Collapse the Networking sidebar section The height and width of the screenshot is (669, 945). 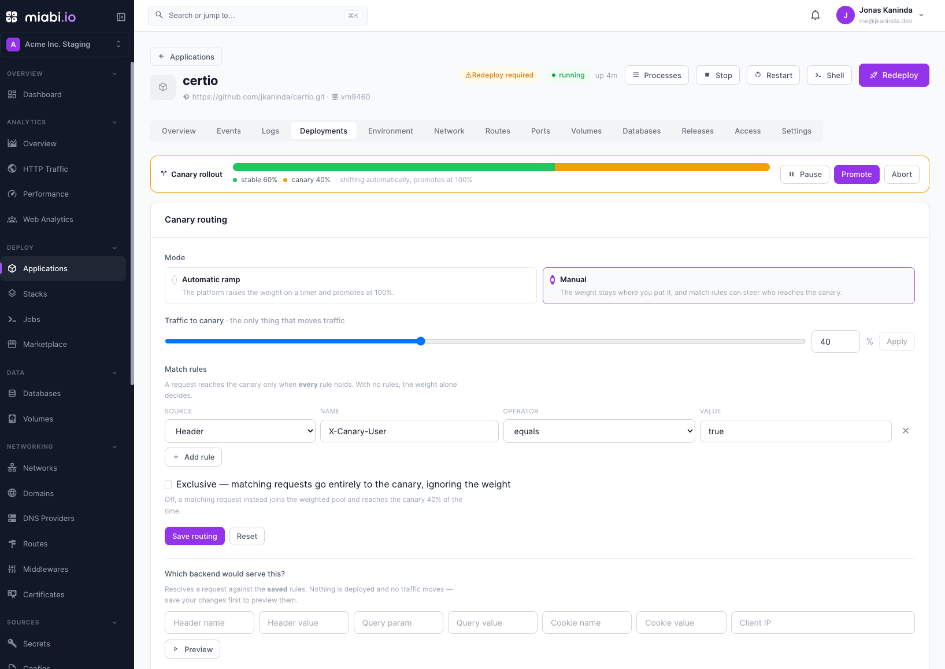tap(114, 447)
